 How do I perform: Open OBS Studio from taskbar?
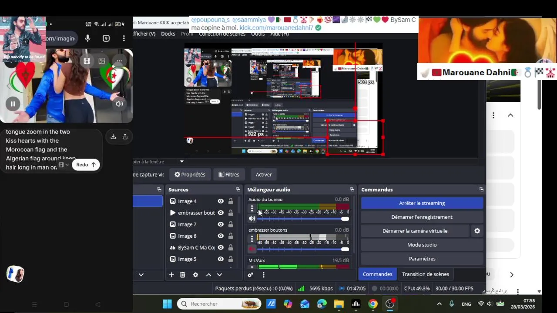pos(390,304)
